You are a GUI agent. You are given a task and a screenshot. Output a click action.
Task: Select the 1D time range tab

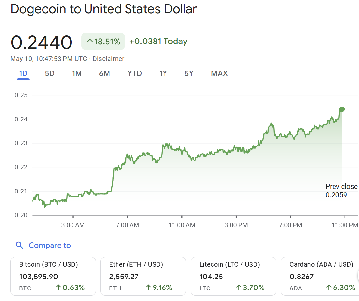(x=23, y=74)
